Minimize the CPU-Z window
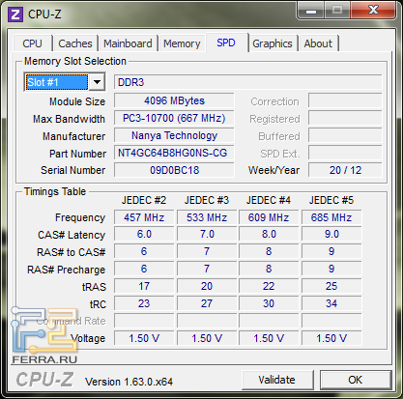Viewport: 403px width, 399px height. (x=311, y=11)
